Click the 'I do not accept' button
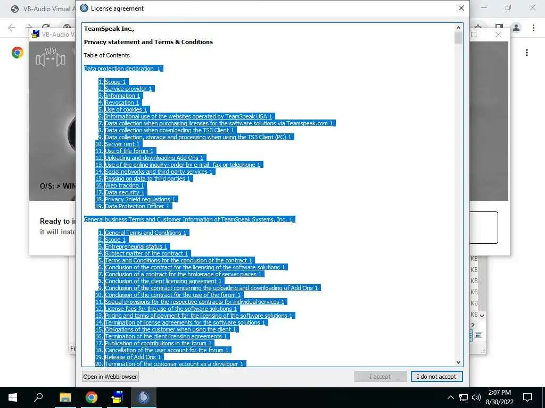Viewport: 545px width, 408px height. tap(436, 377)
